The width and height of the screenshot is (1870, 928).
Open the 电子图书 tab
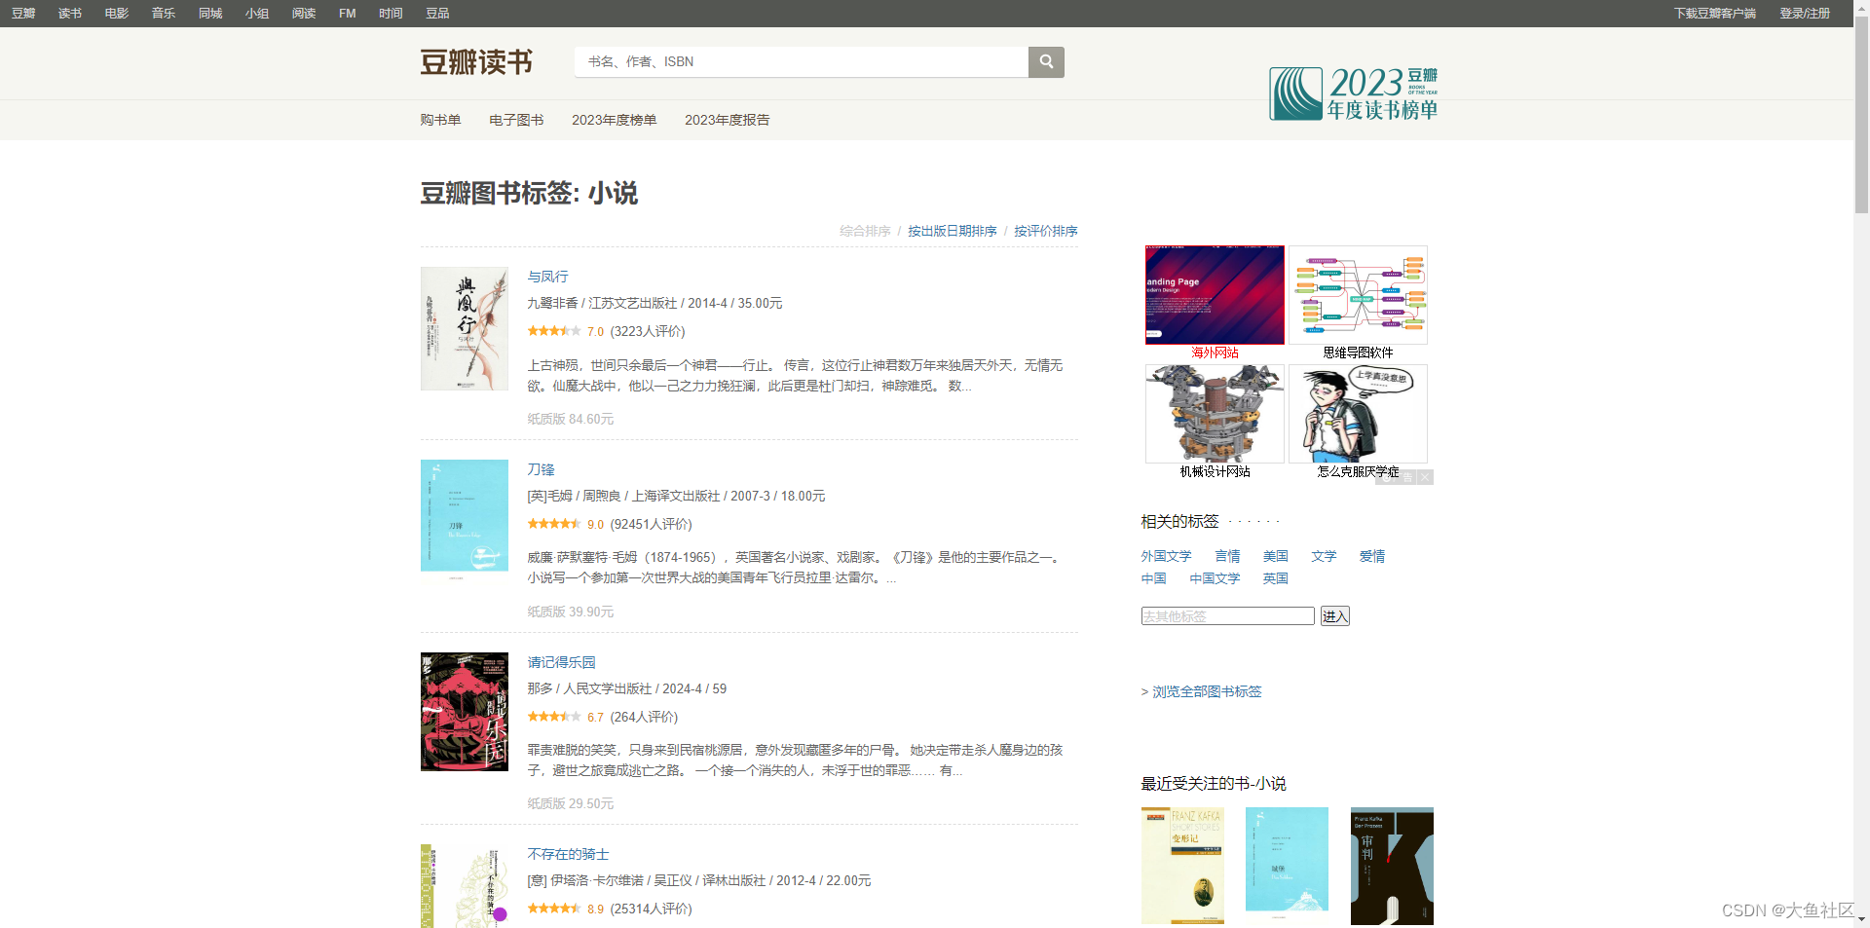pyautogui.click(x=516, y=120)
